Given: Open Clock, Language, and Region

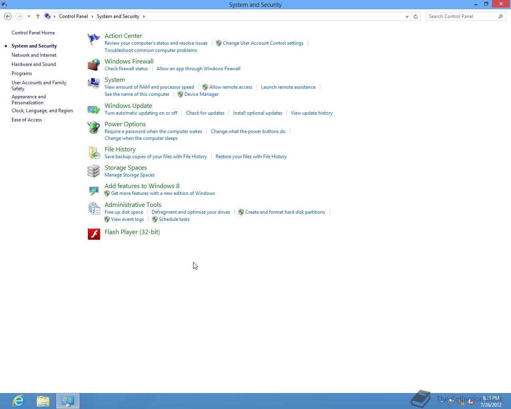Looking at the screenshot, I should [42, 111].
